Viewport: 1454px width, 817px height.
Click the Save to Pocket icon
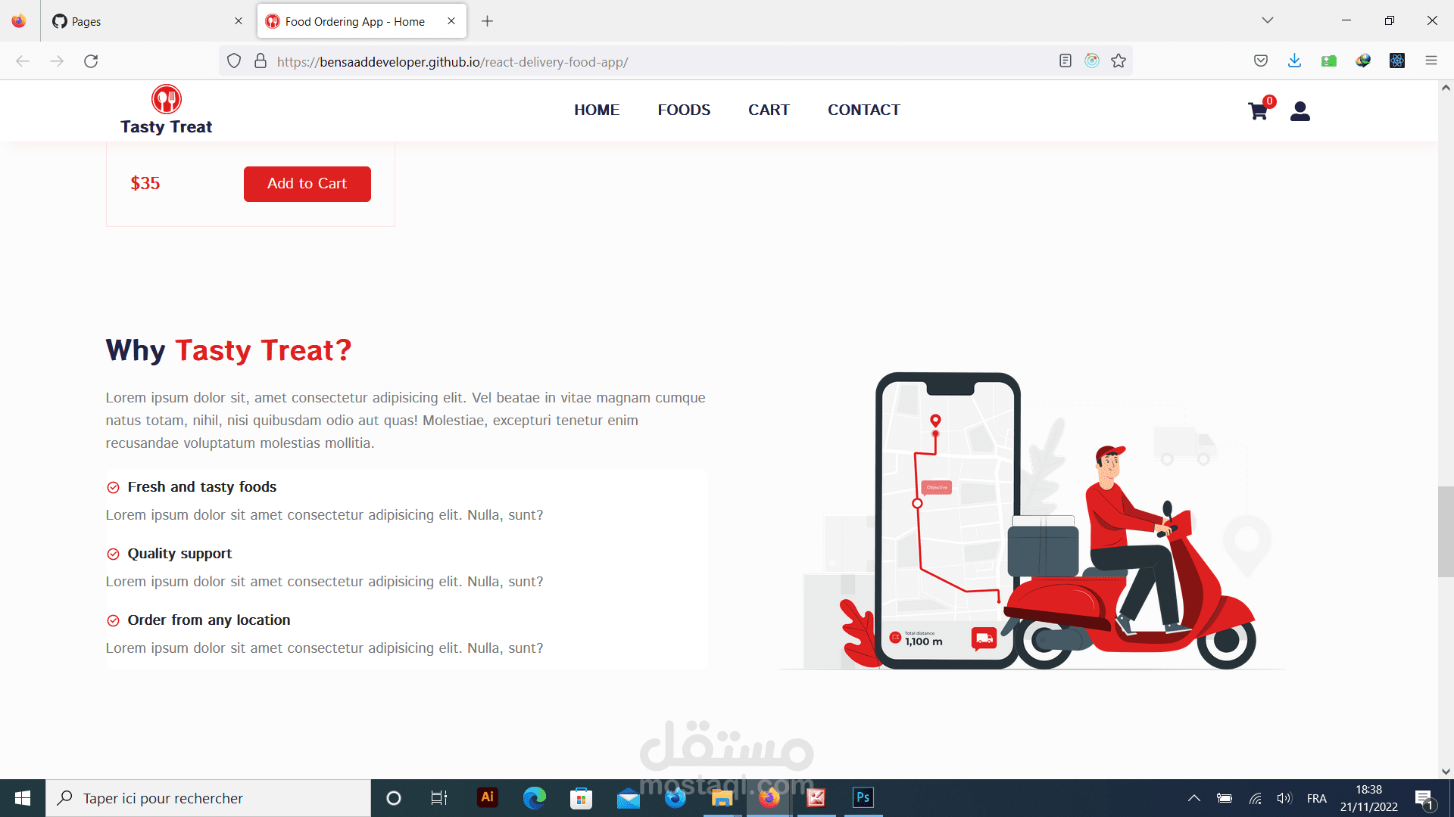1260,61
